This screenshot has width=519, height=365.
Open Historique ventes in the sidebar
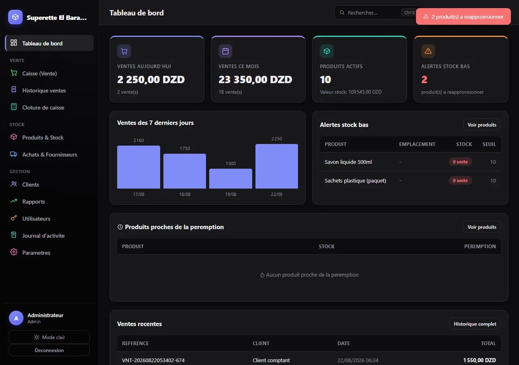coord(49,90)
